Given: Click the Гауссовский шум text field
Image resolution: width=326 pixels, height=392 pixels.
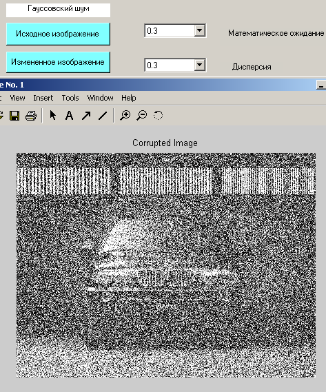Looking at the screenshot, I should click(58, 10).
